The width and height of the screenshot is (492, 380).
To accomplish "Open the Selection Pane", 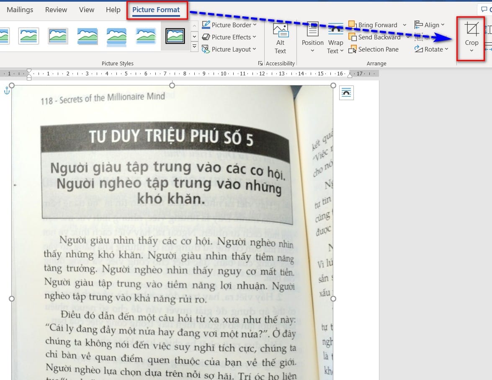I will coord(374,49).
